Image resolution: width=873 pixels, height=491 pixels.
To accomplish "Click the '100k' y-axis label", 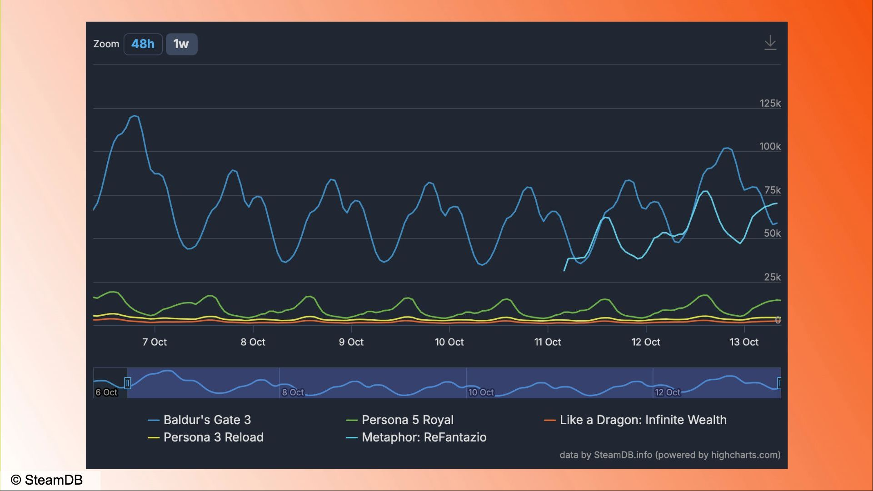I will (770, 146).
